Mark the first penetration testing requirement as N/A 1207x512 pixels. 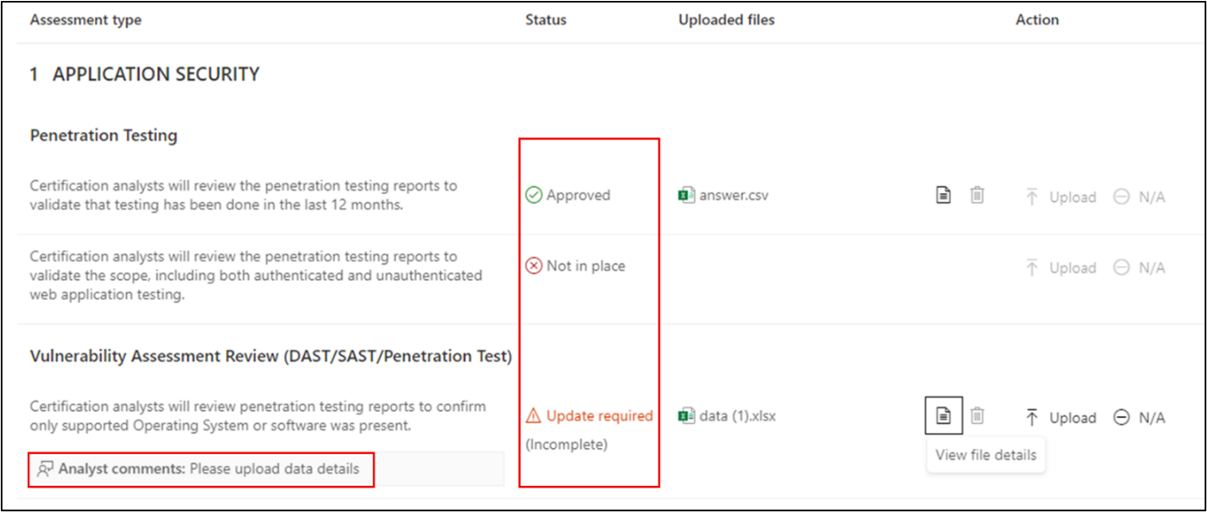point(1139,196)
